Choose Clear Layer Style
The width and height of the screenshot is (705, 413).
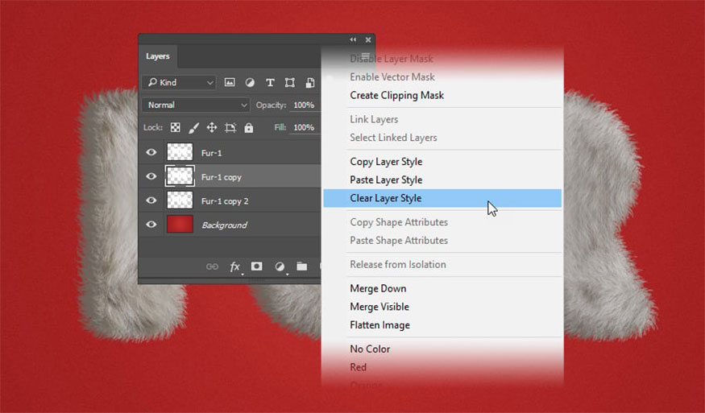point(442,198)
